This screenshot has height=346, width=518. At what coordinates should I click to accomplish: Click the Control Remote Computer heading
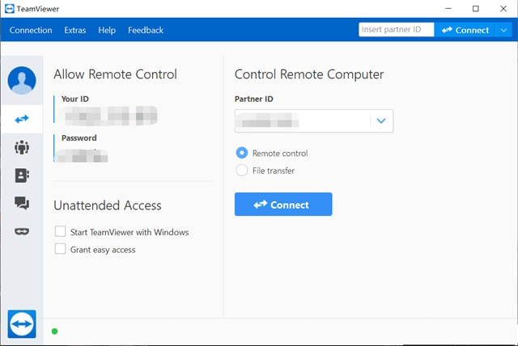[x=309, y=74]
